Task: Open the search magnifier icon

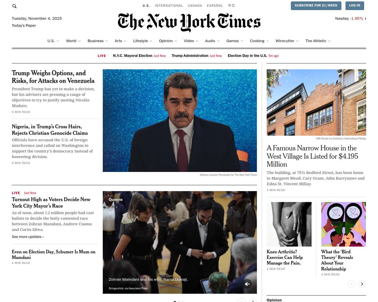Action: pos(14,6)
